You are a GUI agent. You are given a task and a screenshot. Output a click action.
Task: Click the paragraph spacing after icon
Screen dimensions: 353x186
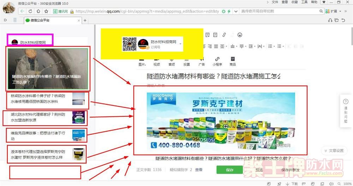tap(241, 46)
